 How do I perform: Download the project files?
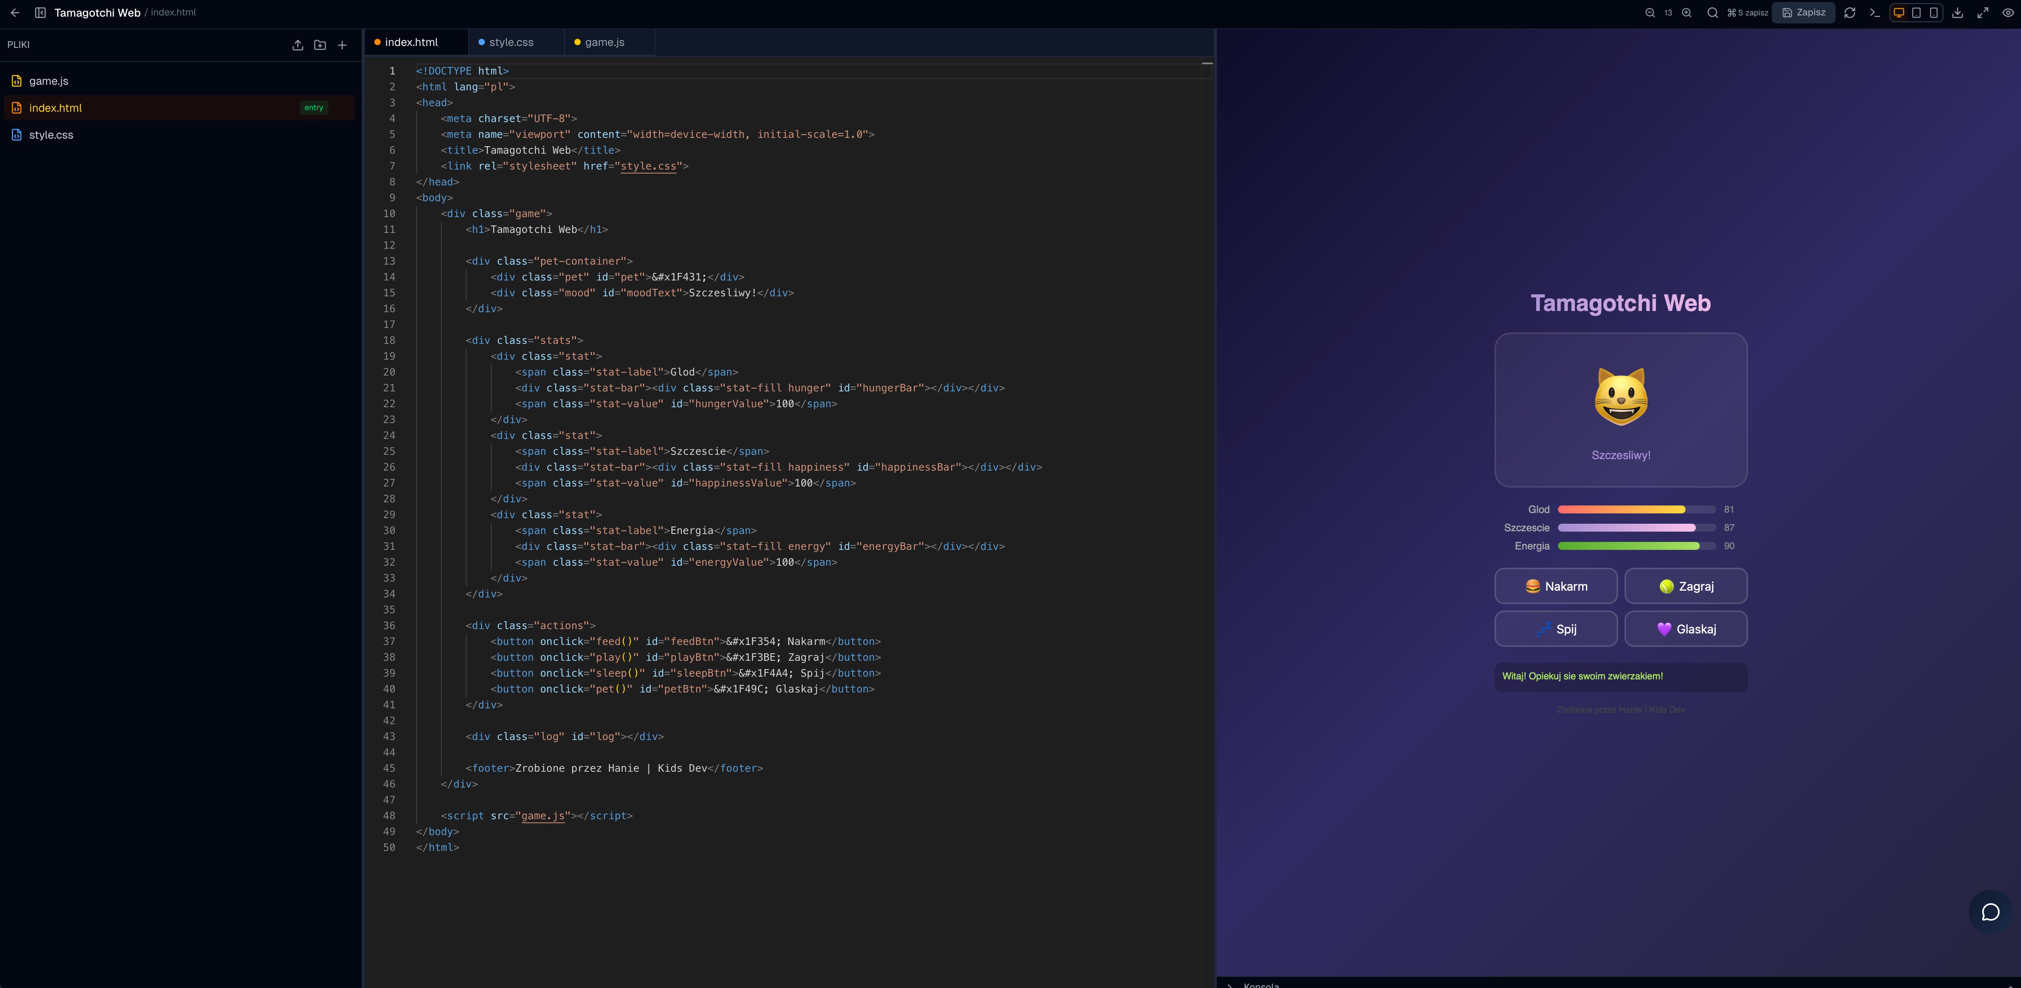1958,13
